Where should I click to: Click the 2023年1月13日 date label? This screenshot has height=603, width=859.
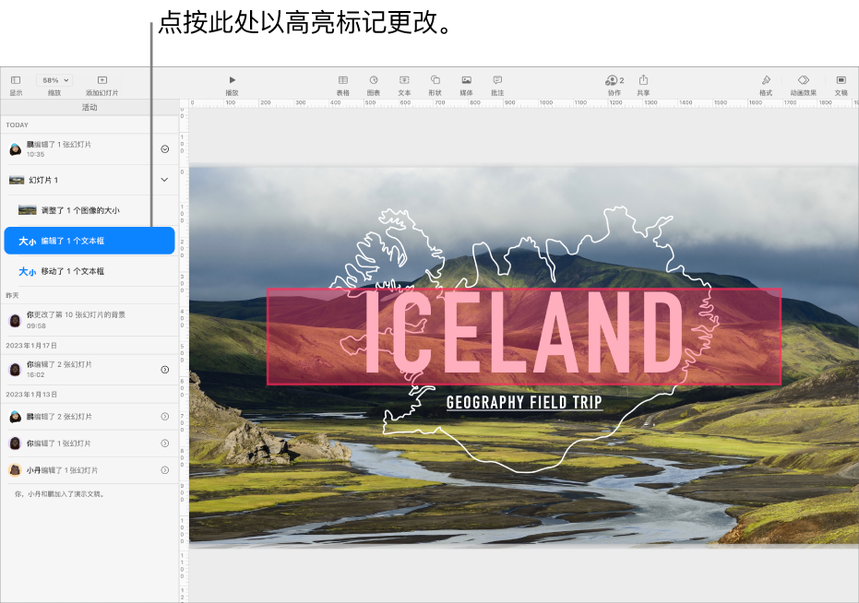point(31,395)
